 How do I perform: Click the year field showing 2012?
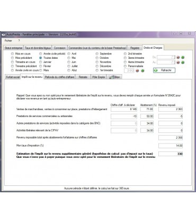point(130,70)
